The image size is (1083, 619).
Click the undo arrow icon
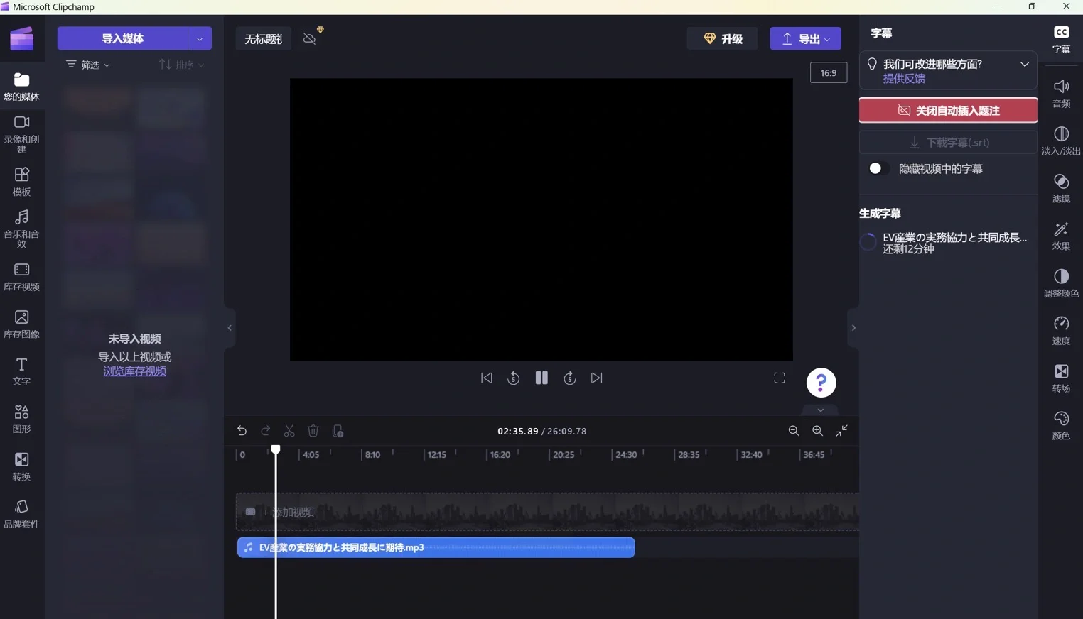pos(242,431)
